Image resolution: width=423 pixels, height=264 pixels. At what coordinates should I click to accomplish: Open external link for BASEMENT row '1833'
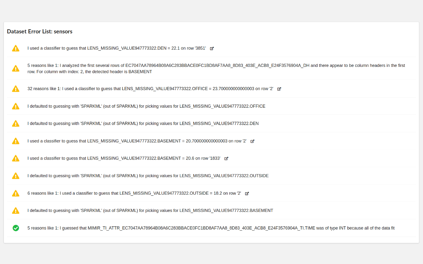tap(226, 159)
